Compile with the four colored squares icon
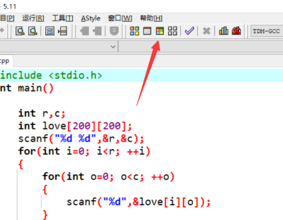This screenshot has height=220, width=283. (135, 31)
